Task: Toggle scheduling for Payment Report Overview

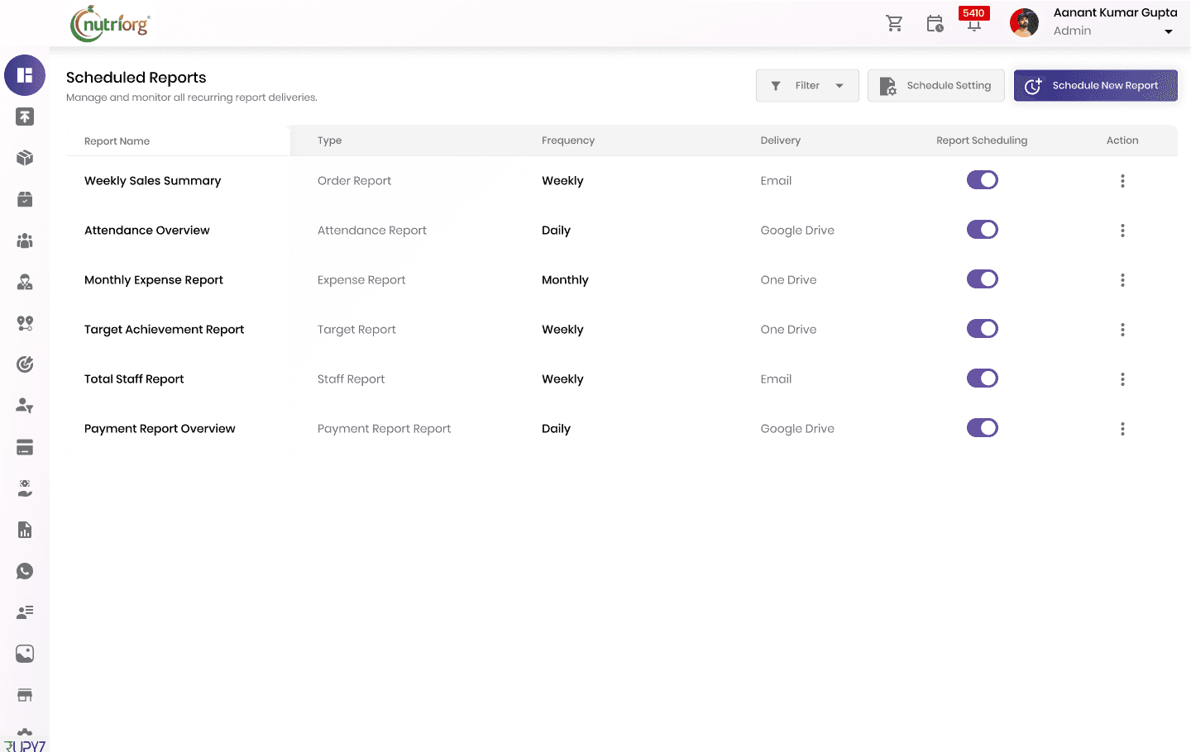Action: tap(983, 428)
